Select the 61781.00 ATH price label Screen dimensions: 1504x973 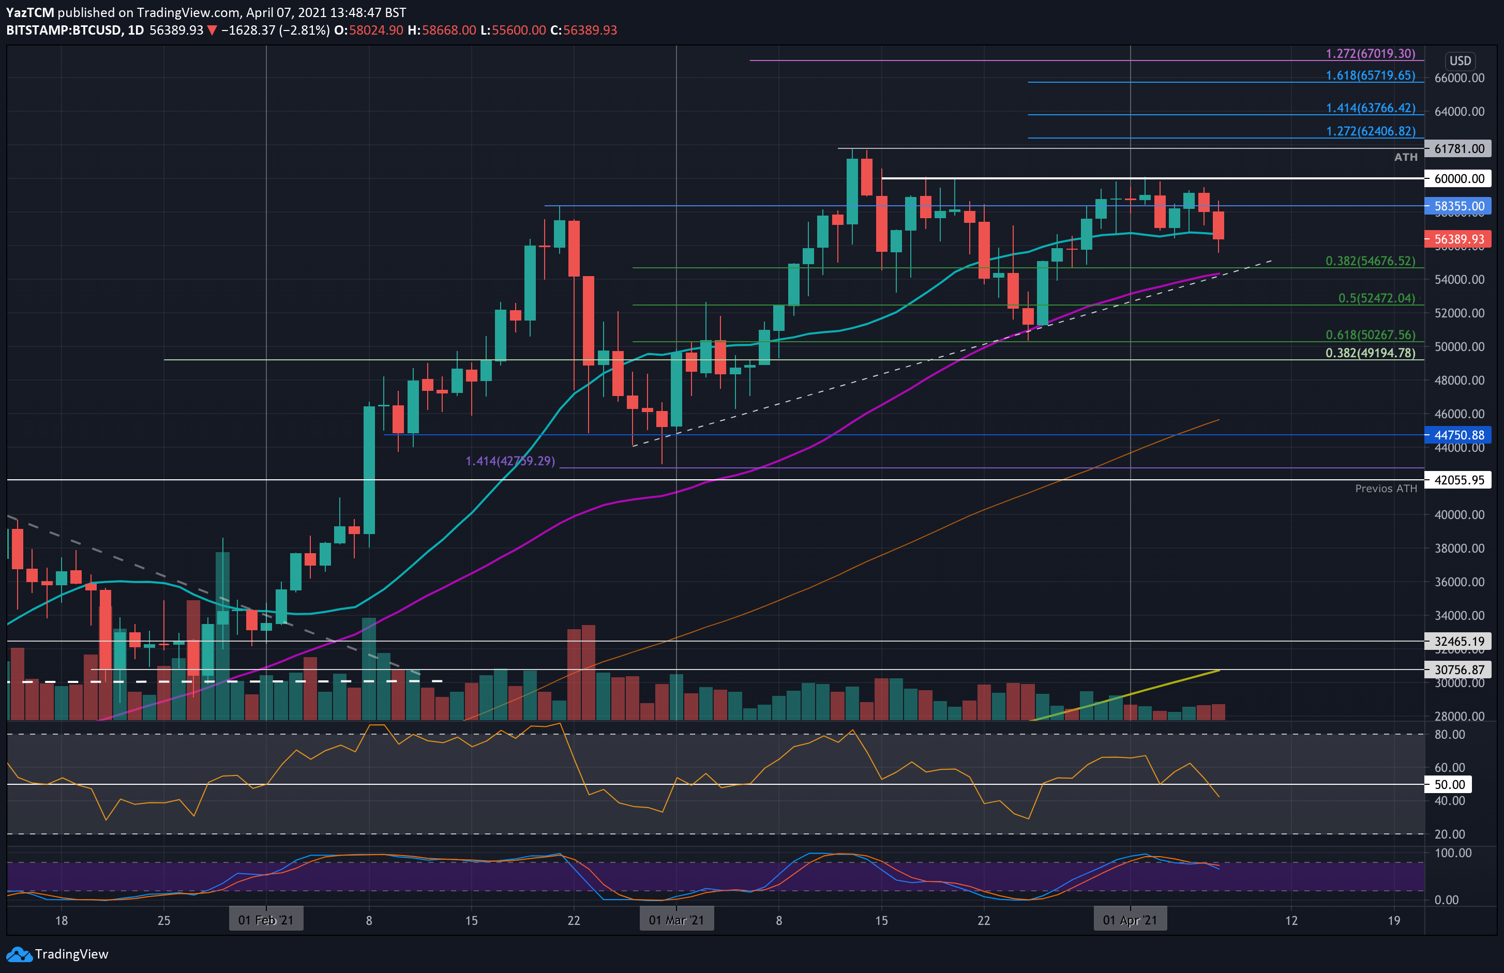pos(1458,148)
